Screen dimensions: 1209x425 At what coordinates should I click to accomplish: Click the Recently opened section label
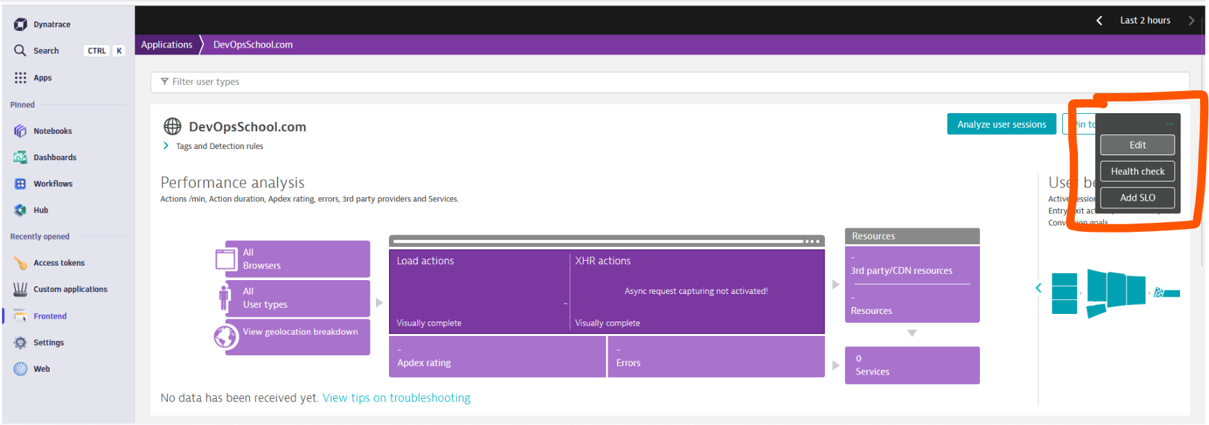point(40,237)
